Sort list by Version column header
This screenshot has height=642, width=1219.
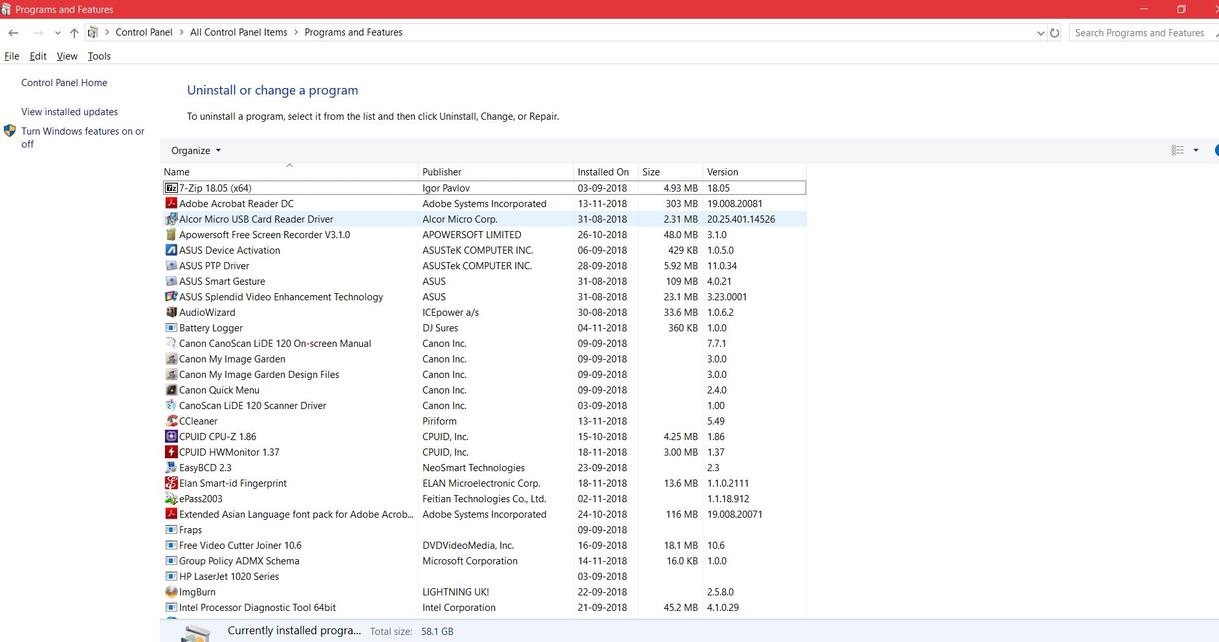[754, 172]
